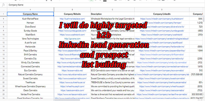This screenshot has height=101, width=205.
Task: Open the ecocannabis.net link
Action: pos(72,70)
